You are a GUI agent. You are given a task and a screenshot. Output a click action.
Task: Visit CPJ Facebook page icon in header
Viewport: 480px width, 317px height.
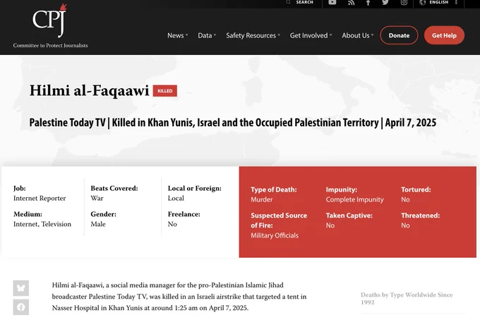(368, 2)
